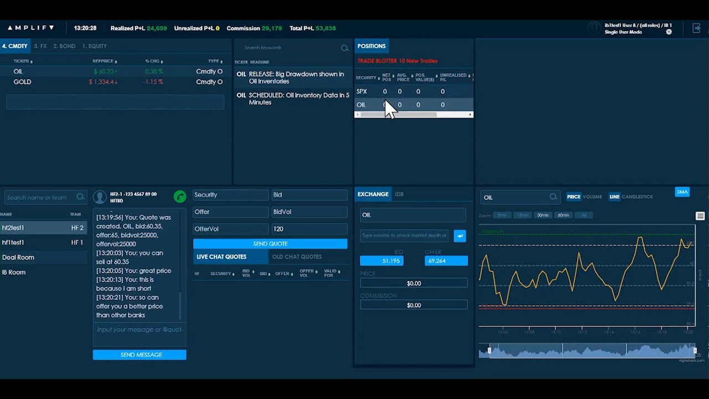Set chart zoom to 15min
The width and height of the screenshot is (709, 399).
click(x=522, y=215)
